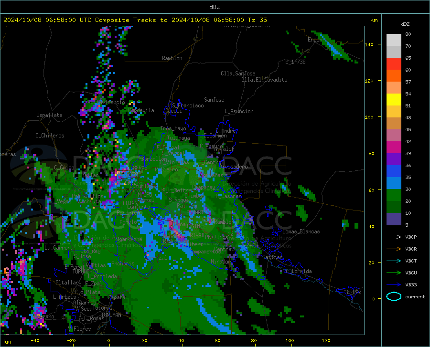
Task: Click the 'L_Dormida' place label
Action: click(x=298, y=271)
